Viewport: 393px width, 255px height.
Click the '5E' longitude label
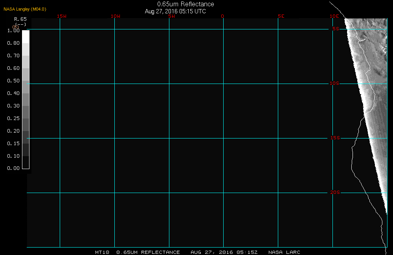(281, 16)
